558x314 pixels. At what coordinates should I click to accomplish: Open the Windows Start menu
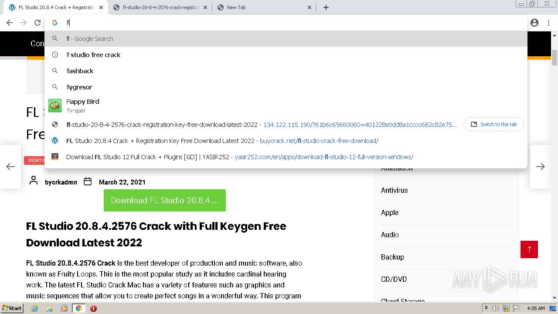[x=12, y=308]
